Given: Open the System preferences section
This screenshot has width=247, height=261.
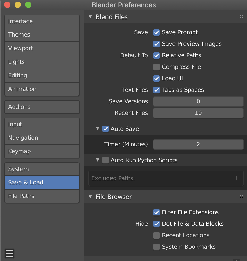Looking at the screenshot, I should tap(42, 169).
